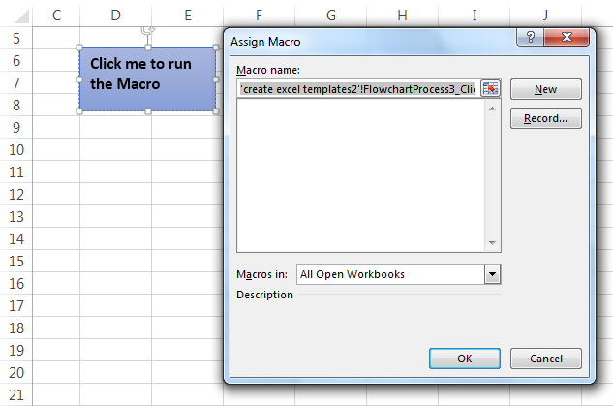
Task: Select column G header
Action: click(331, 16)
